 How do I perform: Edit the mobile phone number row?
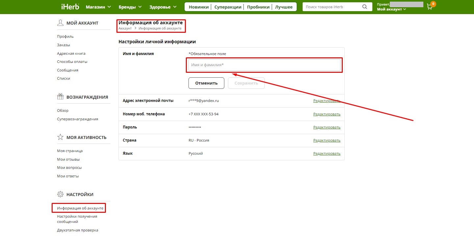point(327,114)
